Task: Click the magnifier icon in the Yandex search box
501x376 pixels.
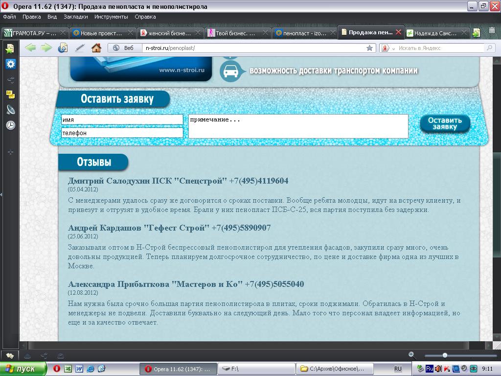Action: [x=489, y=48]
